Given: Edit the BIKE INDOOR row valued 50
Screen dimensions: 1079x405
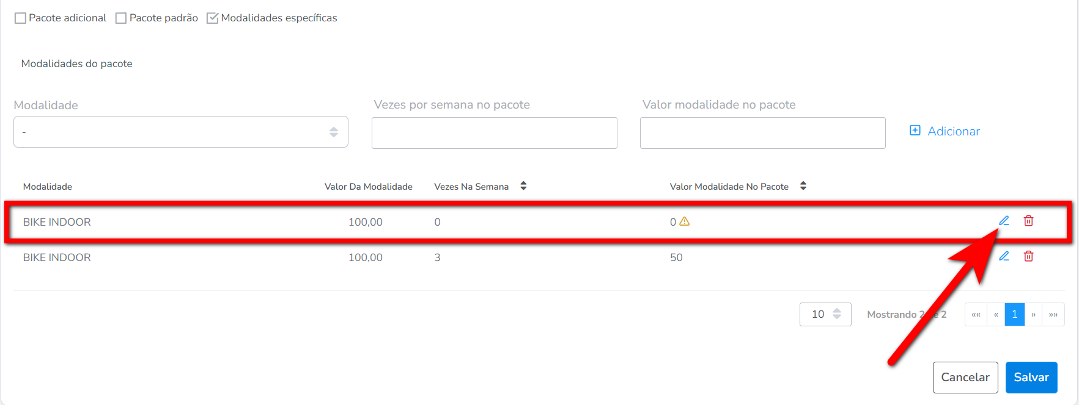Looking at the screenshot, I should click(1004, 256).
